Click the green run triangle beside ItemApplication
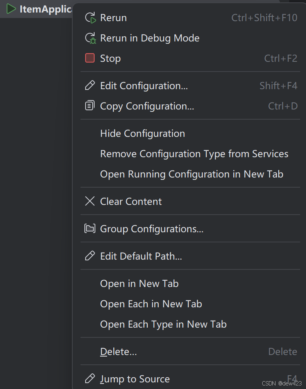 [11, 9]
